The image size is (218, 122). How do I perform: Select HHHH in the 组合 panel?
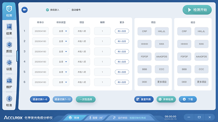pos(184,44)
